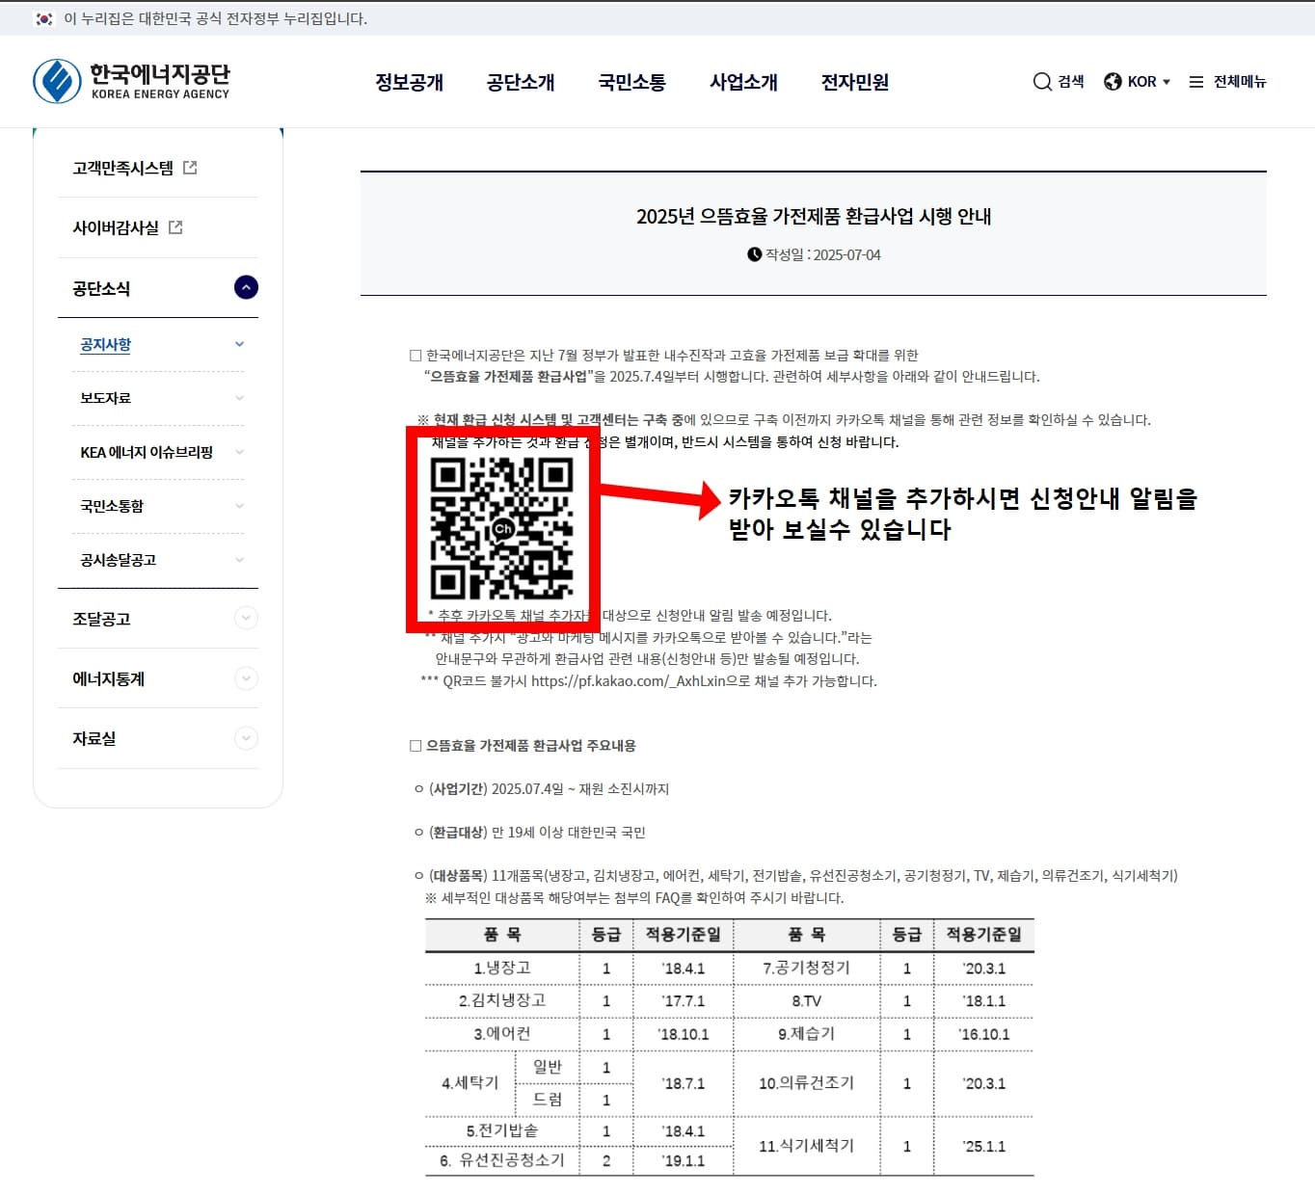Click the KakaoTalk channel QR code image
The image size is (1315, 1194).
point(501,528)
